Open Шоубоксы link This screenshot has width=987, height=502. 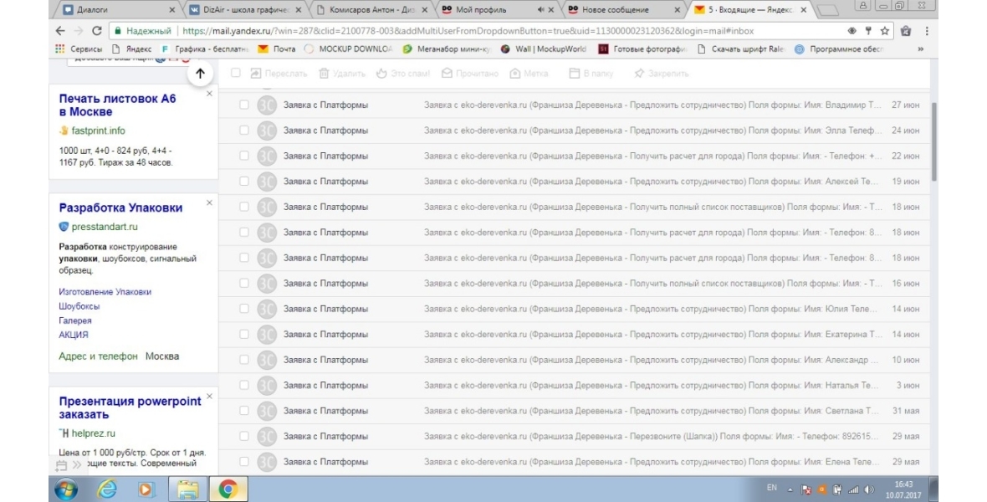tap(79, 306)
